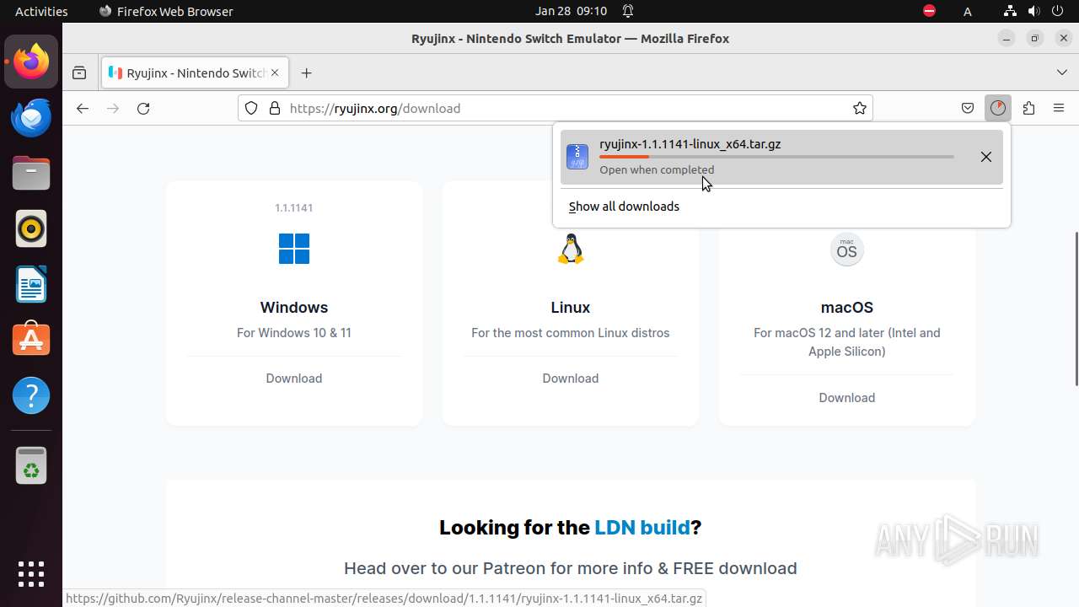Click the download progress bar
The width and height of the screenshot is (1079, 607).
776,157
